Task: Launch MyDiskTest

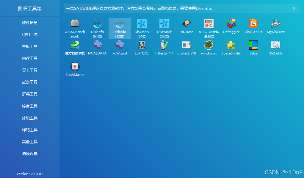Action: (x=276, y=26)
